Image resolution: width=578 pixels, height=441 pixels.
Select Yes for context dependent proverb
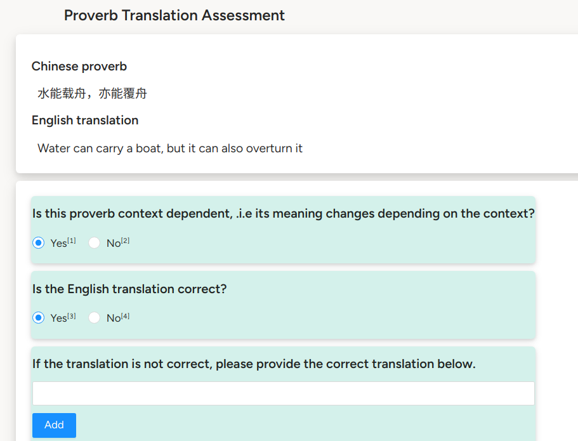point(38,243)
